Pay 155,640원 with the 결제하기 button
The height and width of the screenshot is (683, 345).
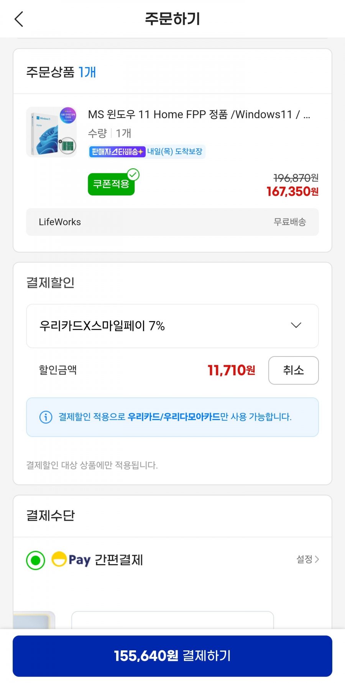(172, 656)
